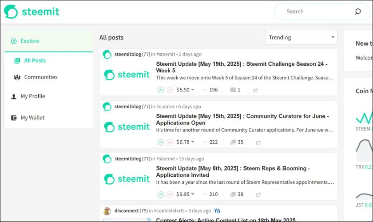Open the Community Curators for June title

[242, 119]
